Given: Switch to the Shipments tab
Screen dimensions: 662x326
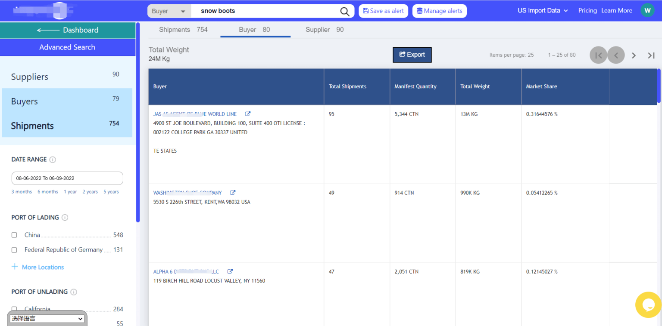Looking at the screenshot, I should click(x=183, y=30).
